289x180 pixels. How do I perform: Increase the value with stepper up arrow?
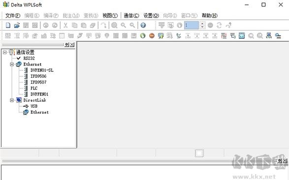[x=202, y=24]
